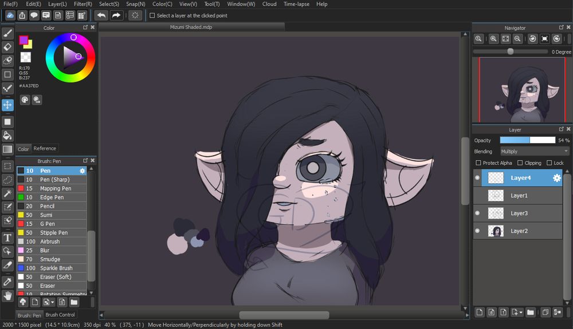
Task: Select the Lasso selection tool
Action: point(7,180)
